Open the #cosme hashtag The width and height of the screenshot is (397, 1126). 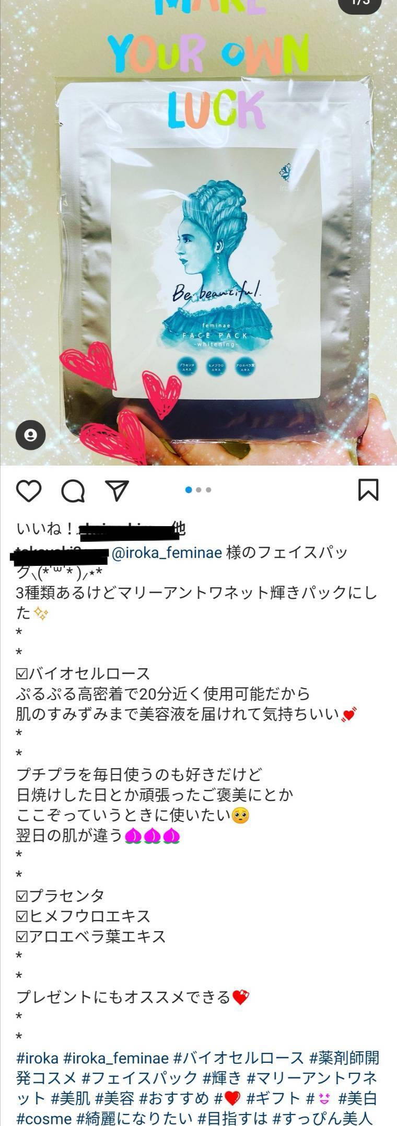pos(44,1118)
